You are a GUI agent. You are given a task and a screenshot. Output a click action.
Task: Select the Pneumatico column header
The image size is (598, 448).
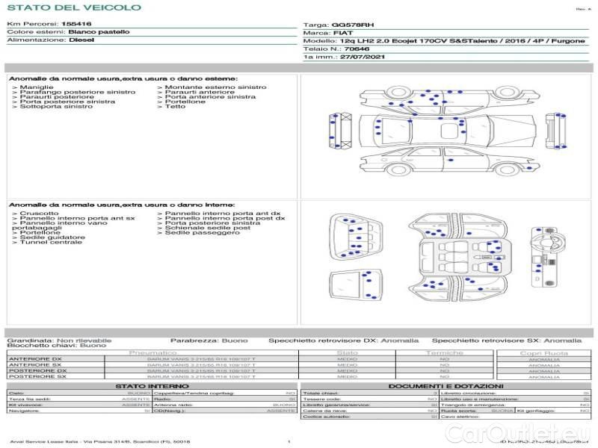coord(153,352)
